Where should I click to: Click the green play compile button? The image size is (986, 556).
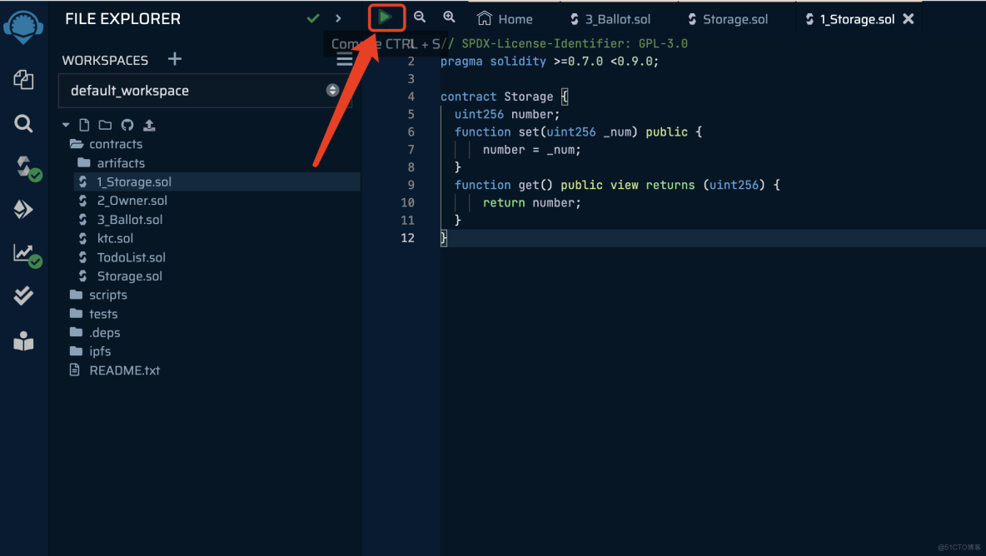pyautogui.click(x=386, y=17)
